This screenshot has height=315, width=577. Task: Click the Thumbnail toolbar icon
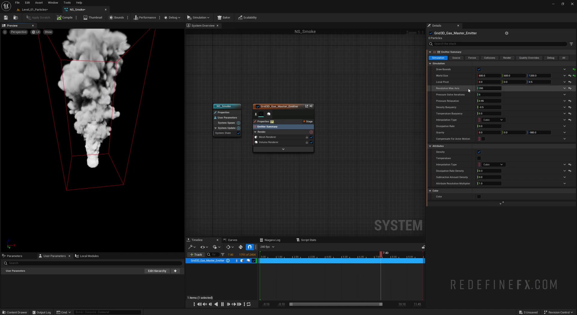click(93, 17)
